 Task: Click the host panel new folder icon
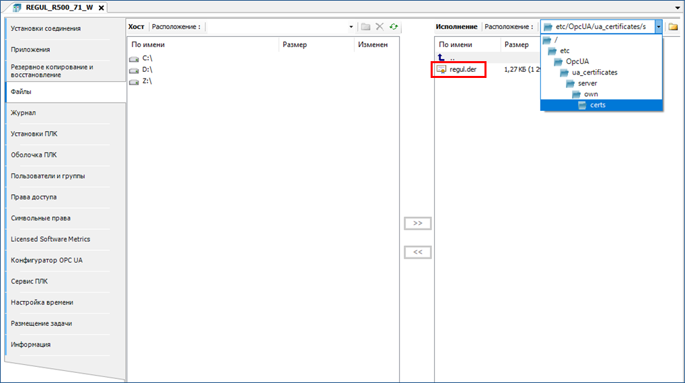pos(365,27)
